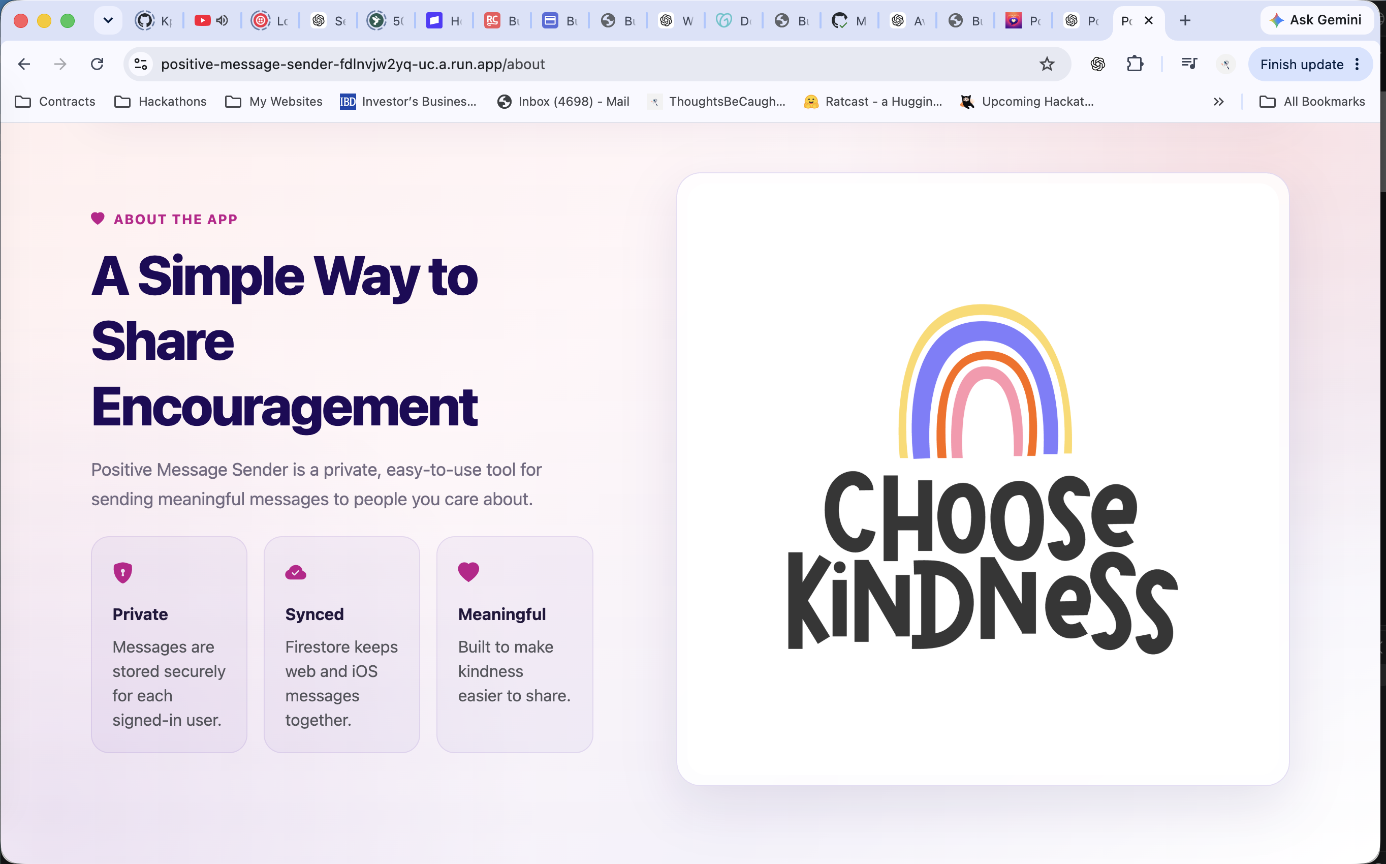1386x864 pixels.
Task: Click the forward navigation arrow
Action: click(60, 64)
